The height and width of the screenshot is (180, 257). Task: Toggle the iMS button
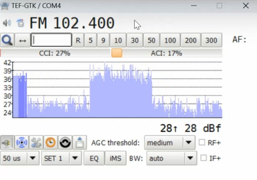click(115, 158)
